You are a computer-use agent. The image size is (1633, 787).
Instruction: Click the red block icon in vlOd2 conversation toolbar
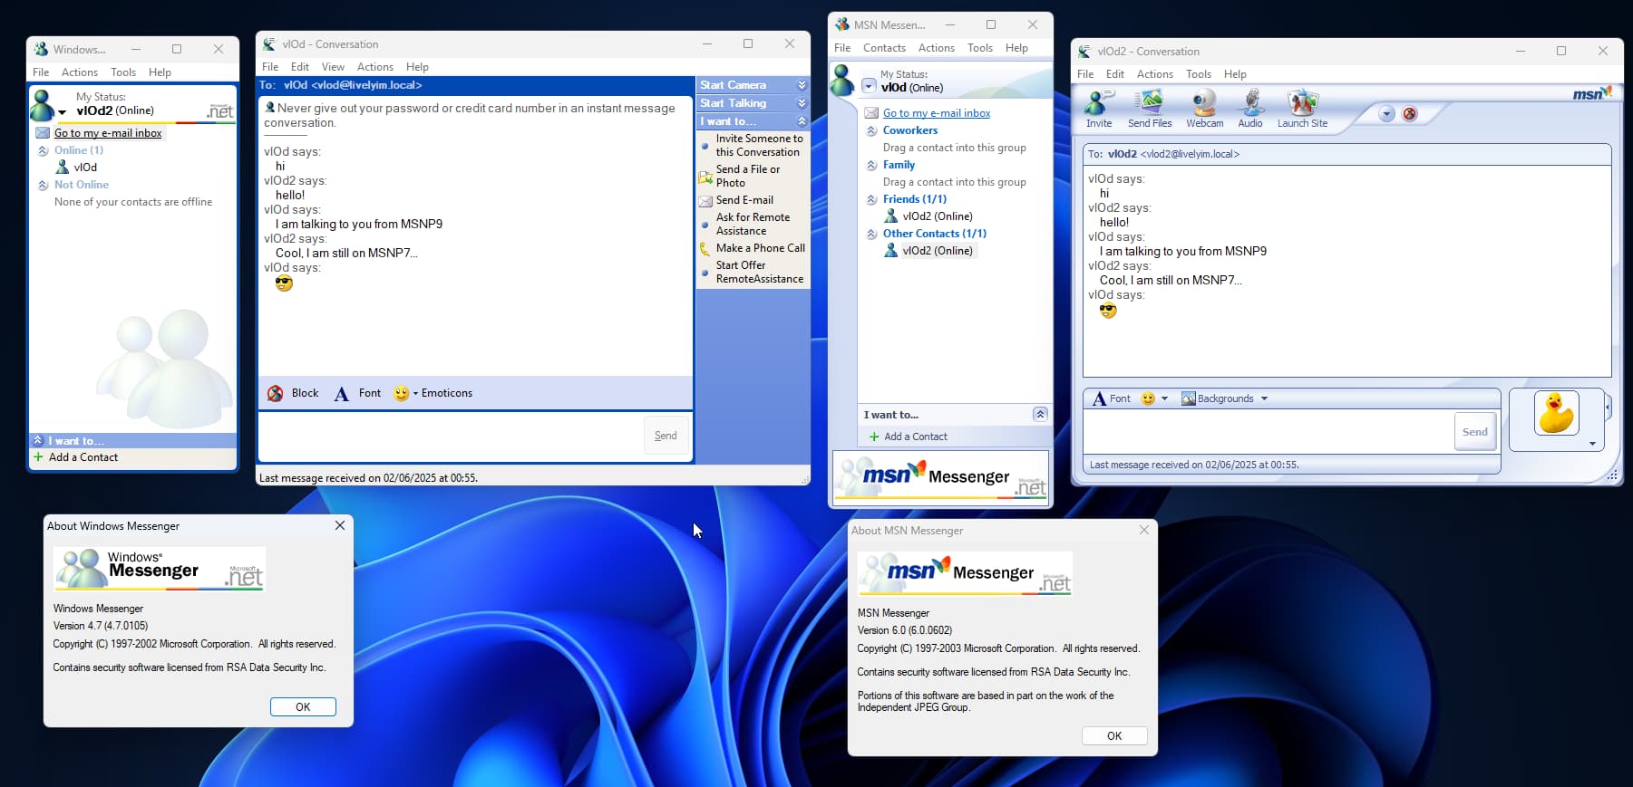tap(1410, 114)
